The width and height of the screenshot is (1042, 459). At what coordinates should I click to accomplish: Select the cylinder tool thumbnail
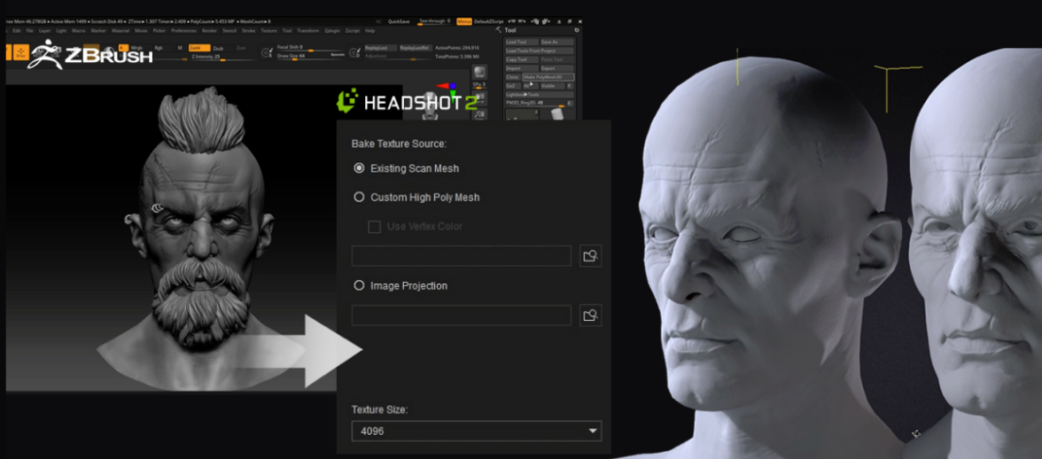[x=556, y=114]
